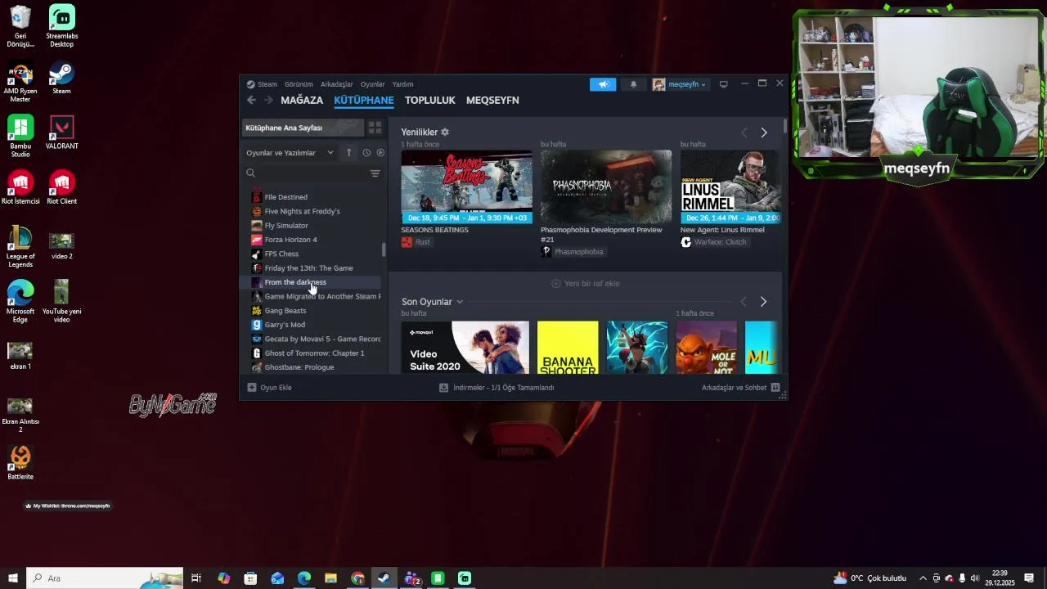Viewport: 1047px width, 589px height.
Task: Switch to the KÜTÜPHANE tab
Action: pyautogui.click(x=364, y=100)
